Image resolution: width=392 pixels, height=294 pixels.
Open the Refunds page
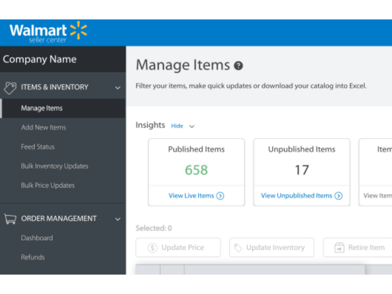tap(33, 257)
